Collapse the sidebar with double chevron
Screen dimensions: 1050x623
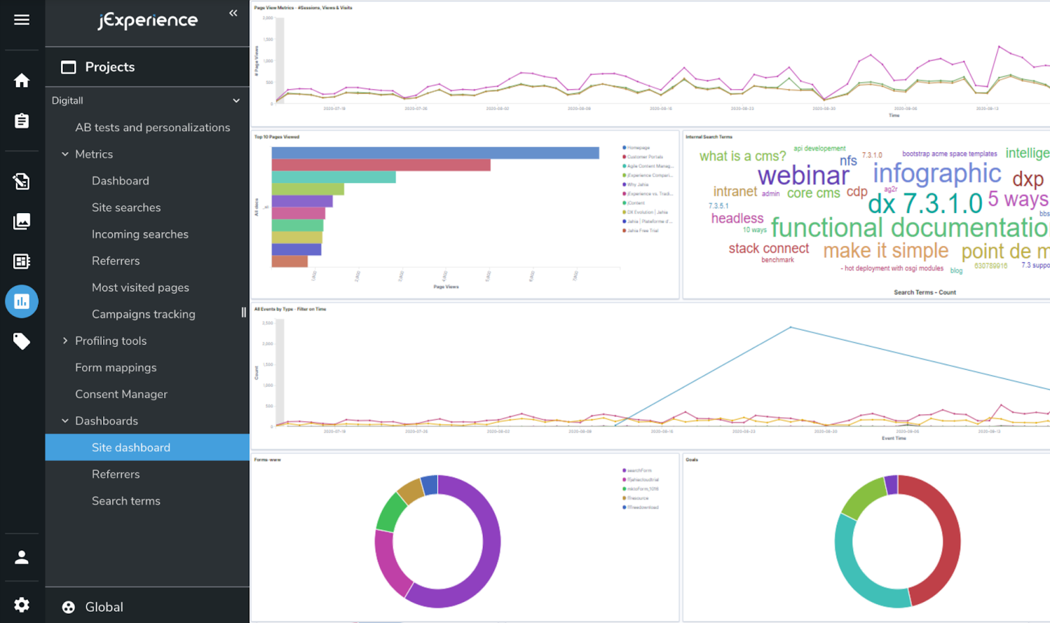pos(233,13)
